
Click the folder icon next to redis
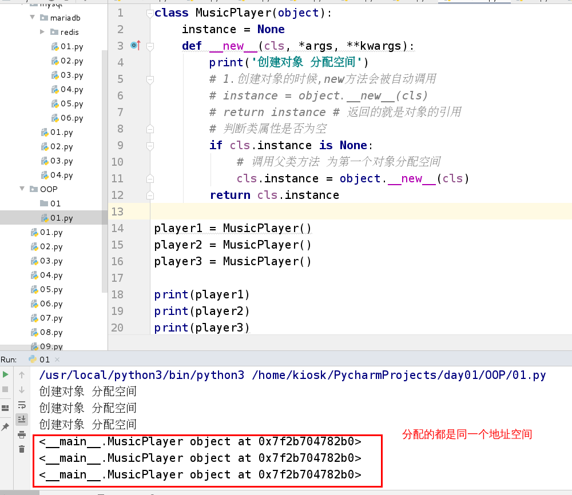[54, 31]
